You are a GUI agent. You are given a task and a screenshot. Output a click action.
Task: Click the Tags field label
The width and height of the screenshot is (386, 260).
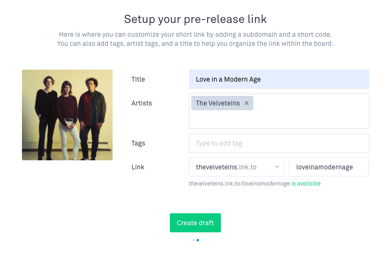(138, 143)
